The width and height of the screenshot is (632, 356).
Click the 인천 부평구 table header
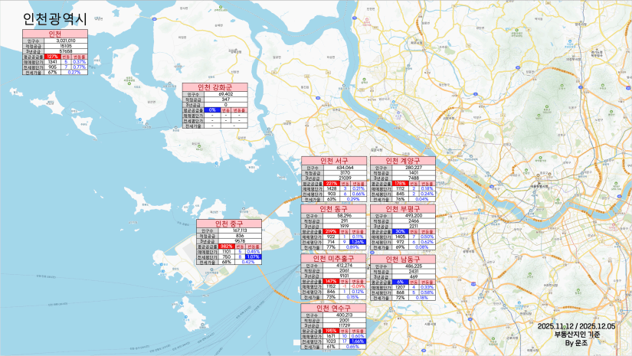(x=403, y=209)
